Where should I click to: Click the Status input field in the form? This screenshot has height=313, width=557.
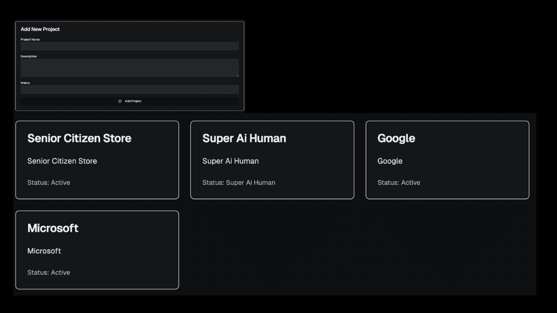129,90
